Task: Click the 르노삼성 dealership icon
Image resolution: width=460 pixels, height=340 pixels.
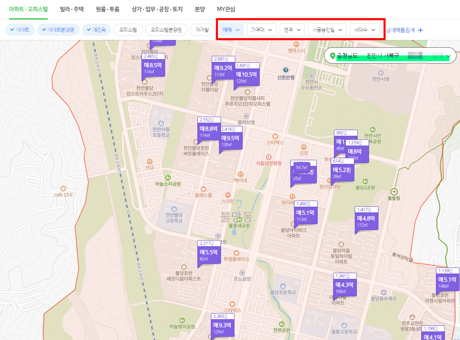Action: (242, 273)
